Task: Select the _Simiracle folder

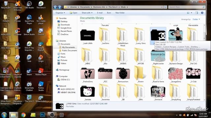Action: point(158,93)
